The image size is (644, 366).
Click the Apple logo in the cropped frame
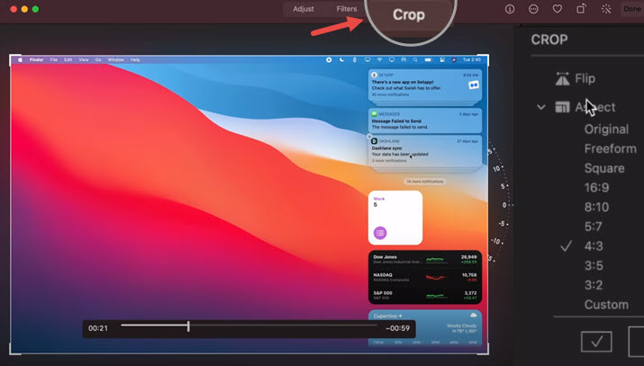tap(20, 60)
